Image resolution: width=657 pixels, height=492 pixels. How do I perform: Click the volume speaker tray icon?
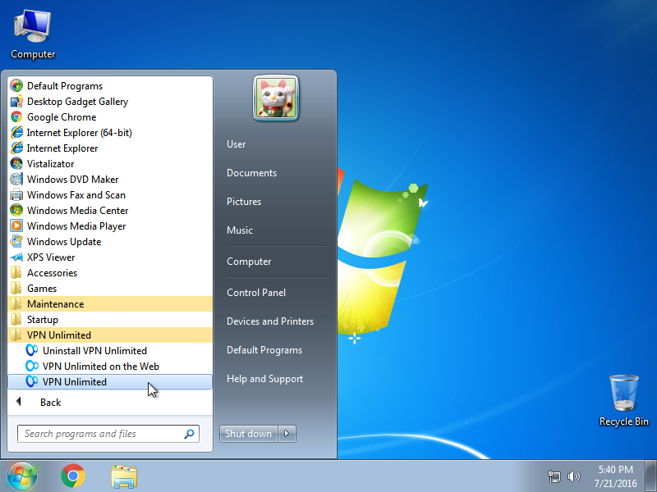(x=573, y=476)
